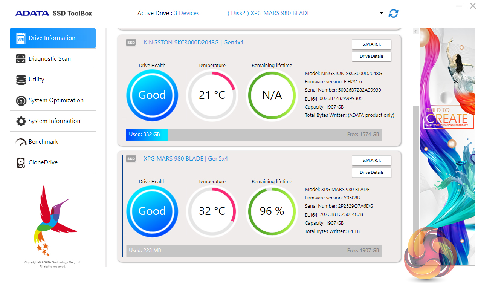Click the N/A remaining lifetime gauge

tap(272, 95)
